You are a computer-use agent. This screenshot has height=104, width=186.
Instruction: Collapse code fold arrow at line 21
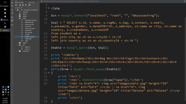pos(49,73)
